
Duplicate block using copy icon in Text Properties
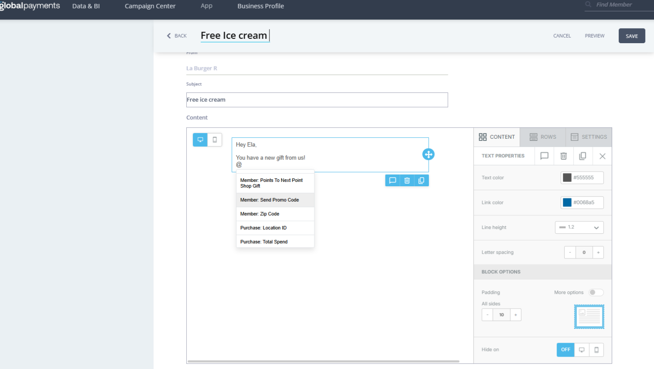pos(583,156)
